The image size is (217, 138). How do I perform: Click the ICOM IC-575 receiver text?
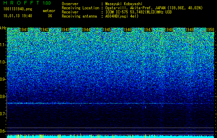pyautogui.click(x=138, y=12)
